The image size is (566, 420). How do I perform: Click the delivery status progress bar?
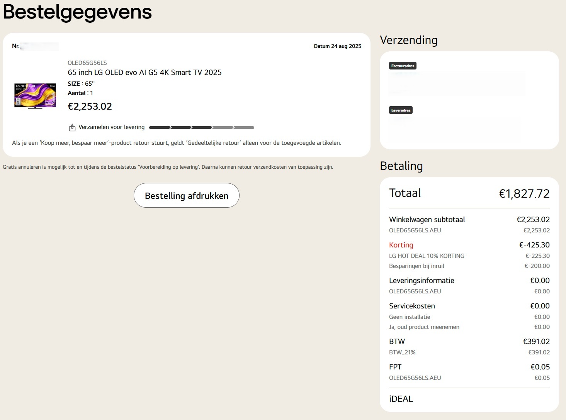click(202, 127)
